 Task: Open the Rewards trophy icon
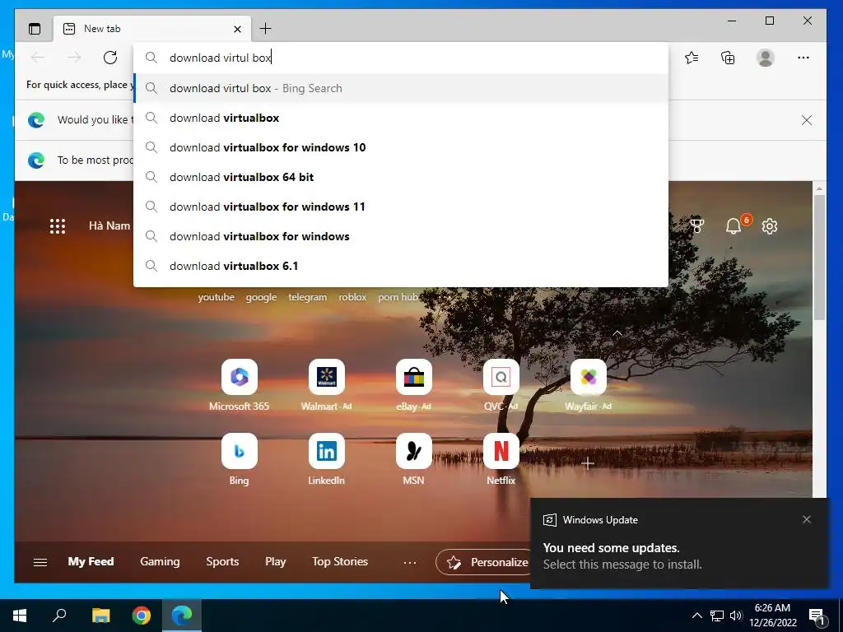pyautogui.click(x=697, y=226)
